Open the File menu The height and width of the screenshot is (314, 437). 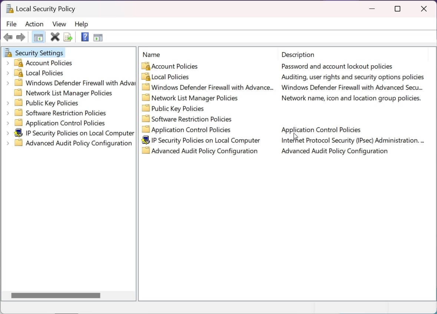11,24
